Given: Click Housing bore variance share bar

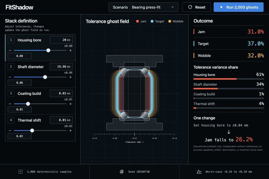Looking at the screenshot, I should [x=229, y=79].
